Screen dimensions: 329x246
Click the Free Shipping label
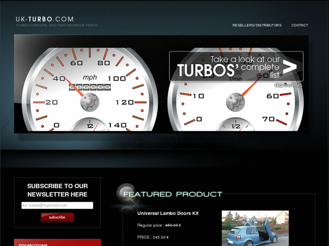click(x=288, y=85)
